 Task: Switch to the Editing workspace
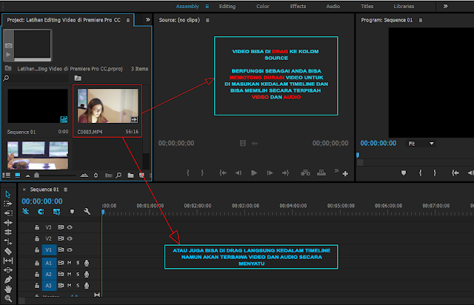coord(227,6)
